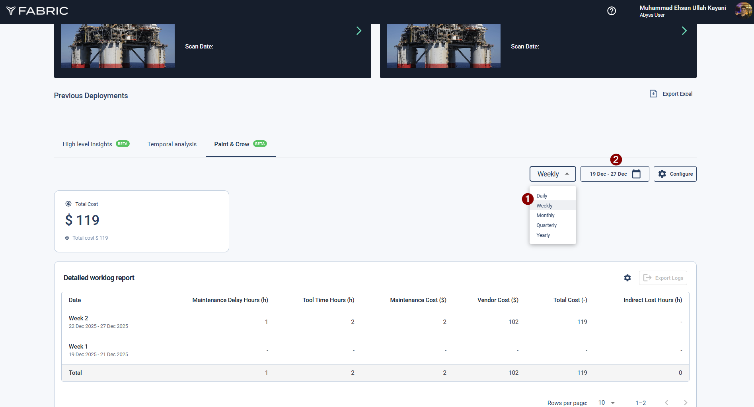754x407 pixels.
Task: Open worklog report settings gear
Action: pyautogui.click(x=627, y=278)
